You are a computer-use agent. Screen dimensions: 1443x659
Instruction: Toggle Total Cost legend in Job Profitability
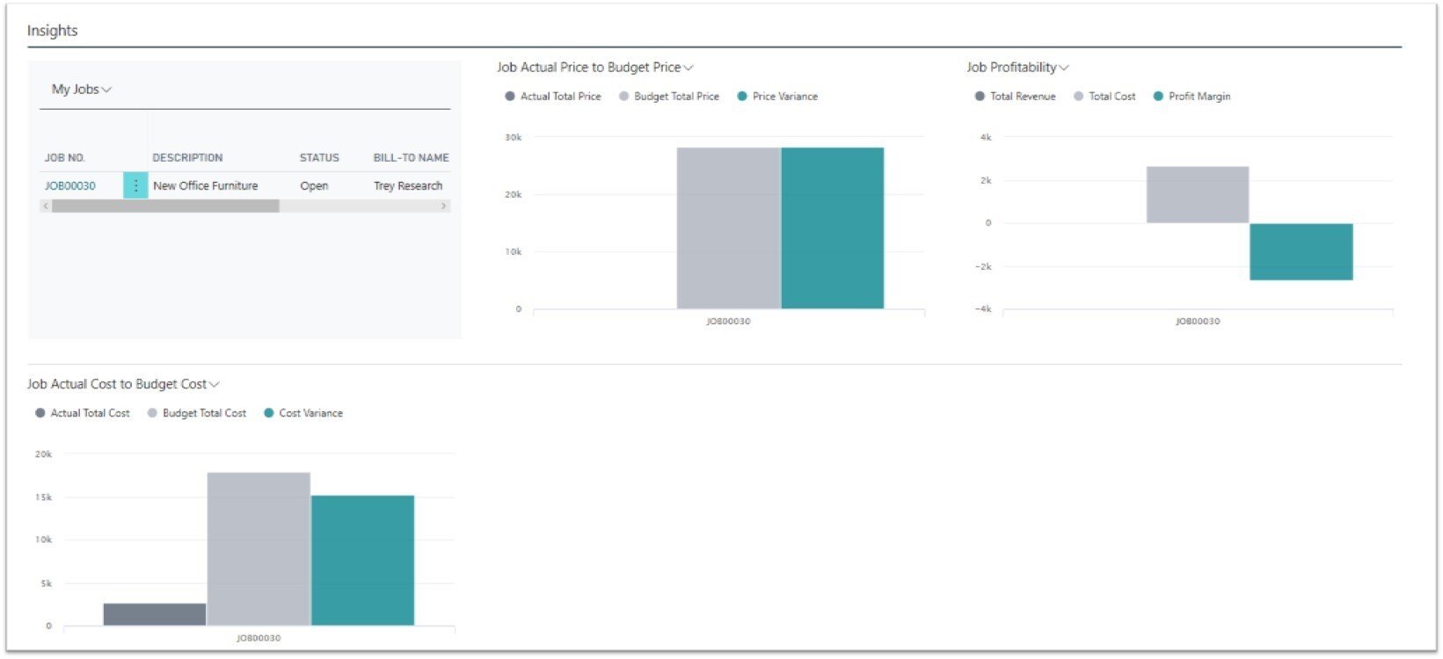click(x=1104, y=97)
